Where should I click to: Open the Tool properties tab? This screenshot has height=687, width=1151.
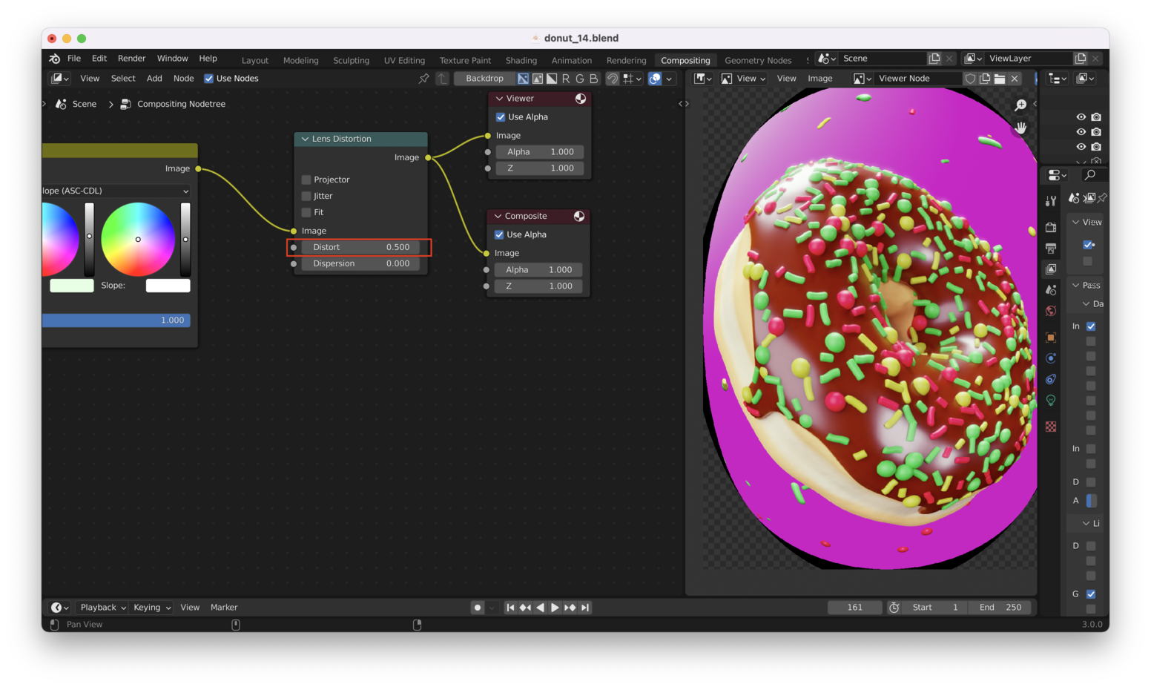[x=1051, y=201]
